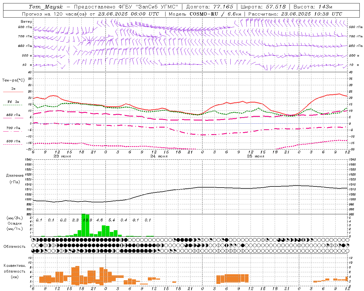This screenshot has height=291, width=364.
Task: Click the "Облачность" cloud cover label
Action: pyautogui.click(x=15, y=246)
